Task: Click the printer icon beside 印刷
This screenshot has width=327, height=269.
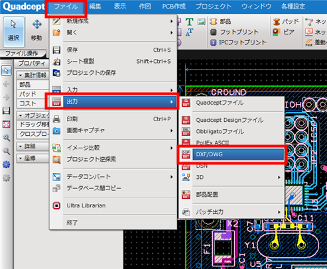Action: (56, 119)
